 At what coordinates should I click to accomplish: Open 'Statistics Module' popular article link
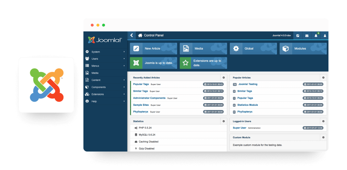pos(247,105)
